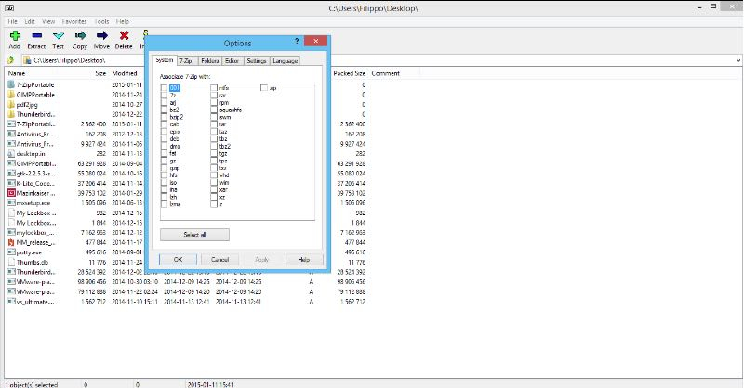Viewport: 744px width, 388px height.
Task: Click the Options dialog question mark icon
Action: pyautogui.click(x=297, y=43)
